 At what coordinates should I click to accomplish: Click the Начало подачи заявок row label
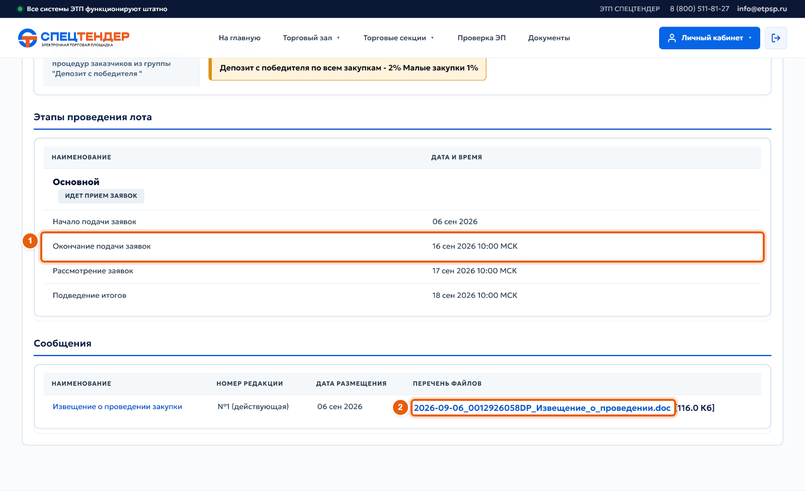click(x=95, y=222)
